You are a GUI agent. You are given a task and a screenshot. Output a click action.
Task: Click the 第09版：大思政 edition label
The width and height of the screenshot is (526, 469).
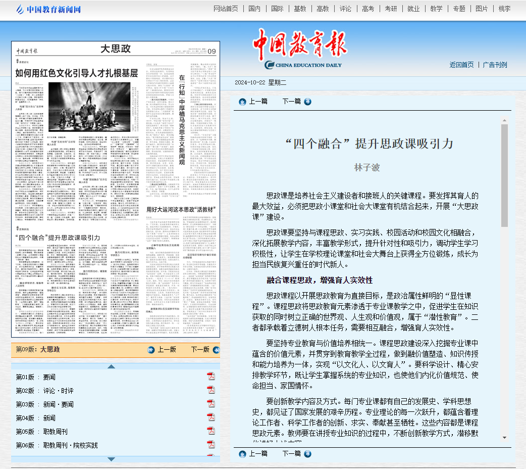pos(38,350)
